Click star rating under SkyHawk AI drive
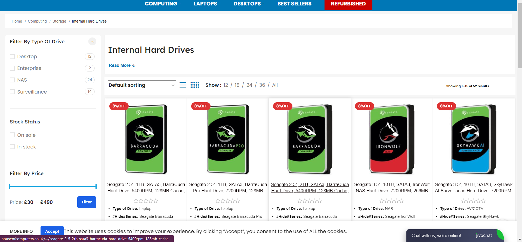 pyautogui.click(x=473, y=201)
